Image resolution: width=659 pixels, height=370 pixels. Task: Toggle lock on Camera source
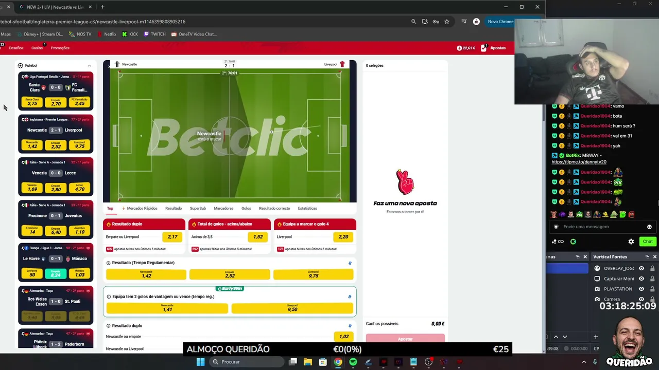652,299
